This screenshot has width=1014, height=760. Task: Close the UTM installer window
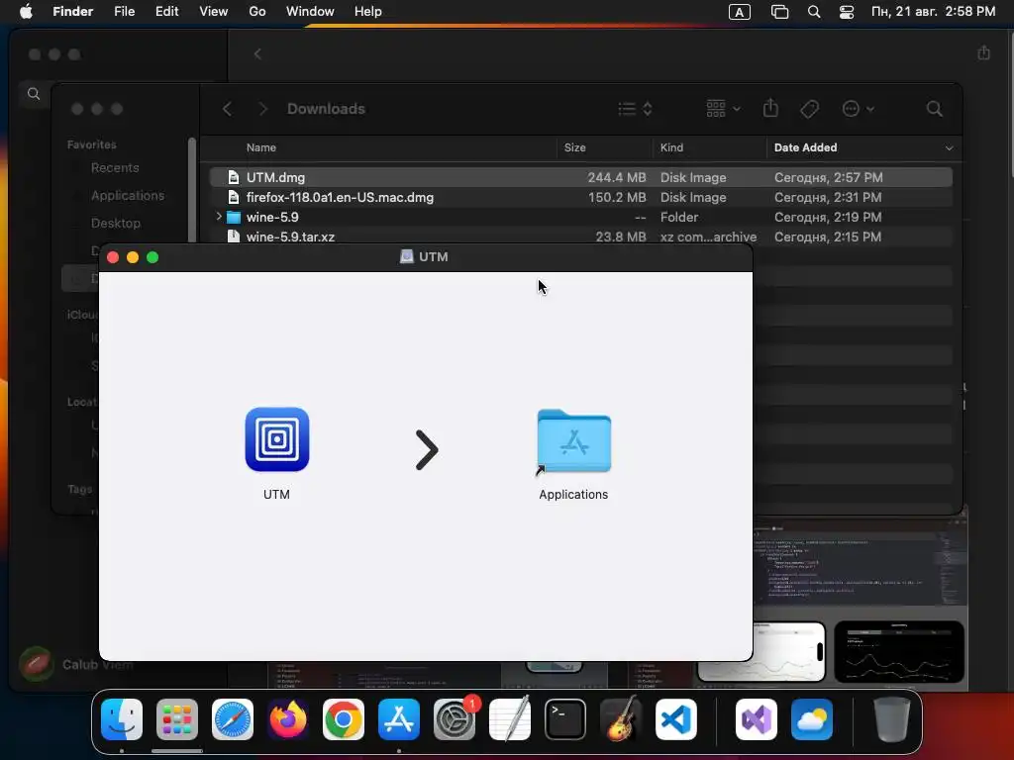113,257
